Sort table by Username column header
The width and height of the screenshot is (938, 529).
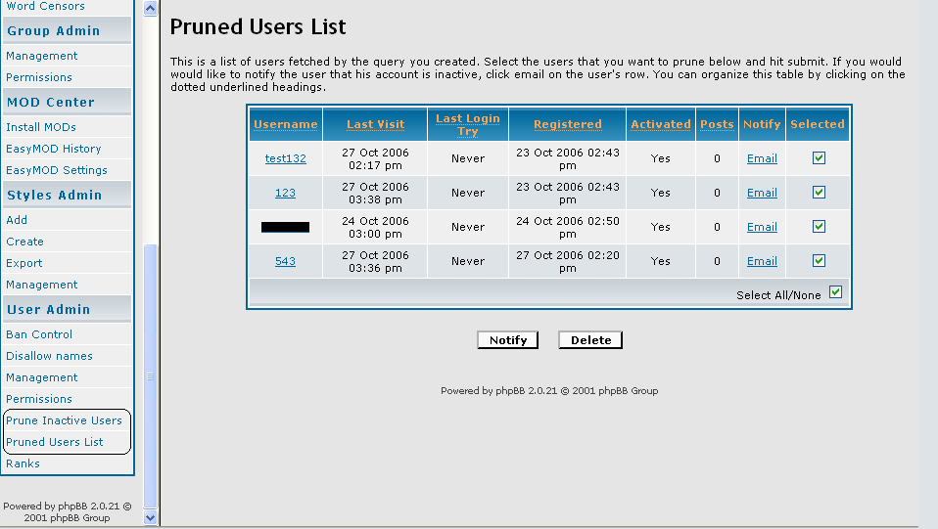point(285,124)
